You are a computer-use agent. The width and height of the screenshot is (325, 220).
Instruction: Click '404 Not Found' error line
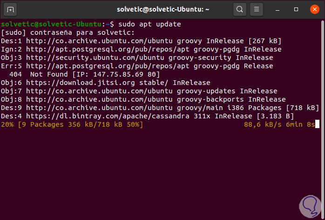(85, 74)
